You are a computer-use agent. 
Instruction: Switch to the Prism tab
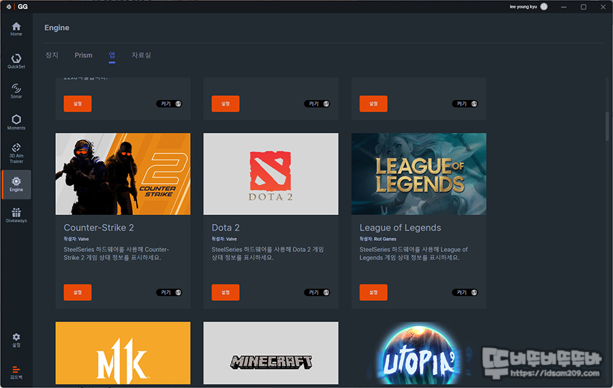click(83, 55)
